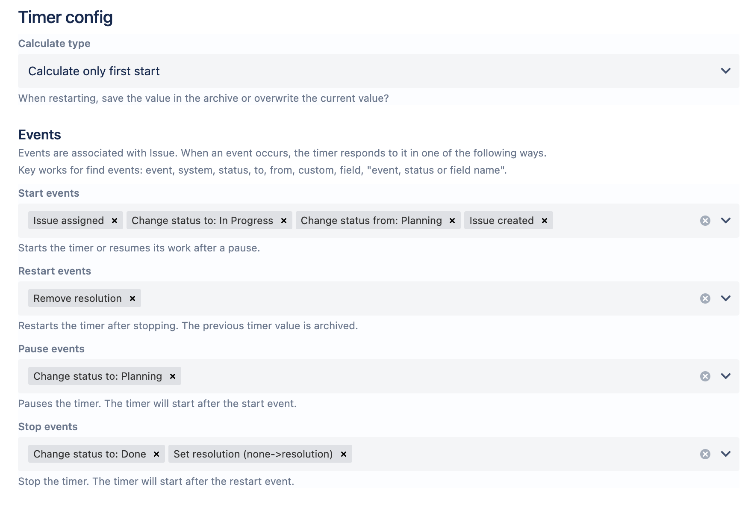Clear all Restart events
The height and width of the screenshot is (508, 754).
click(x=705, y=298)
